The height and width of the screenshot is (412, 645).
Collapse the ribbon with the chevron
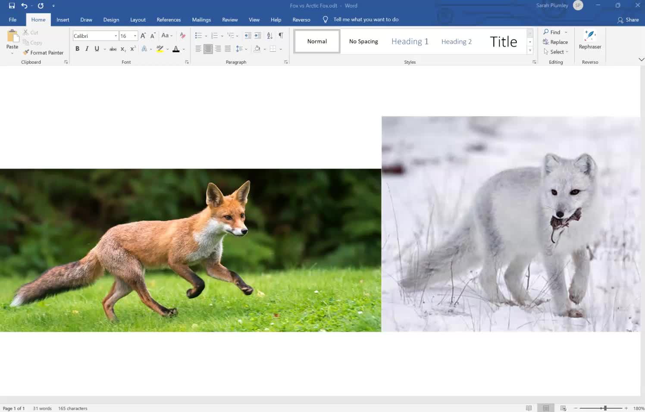coord(641,59)
